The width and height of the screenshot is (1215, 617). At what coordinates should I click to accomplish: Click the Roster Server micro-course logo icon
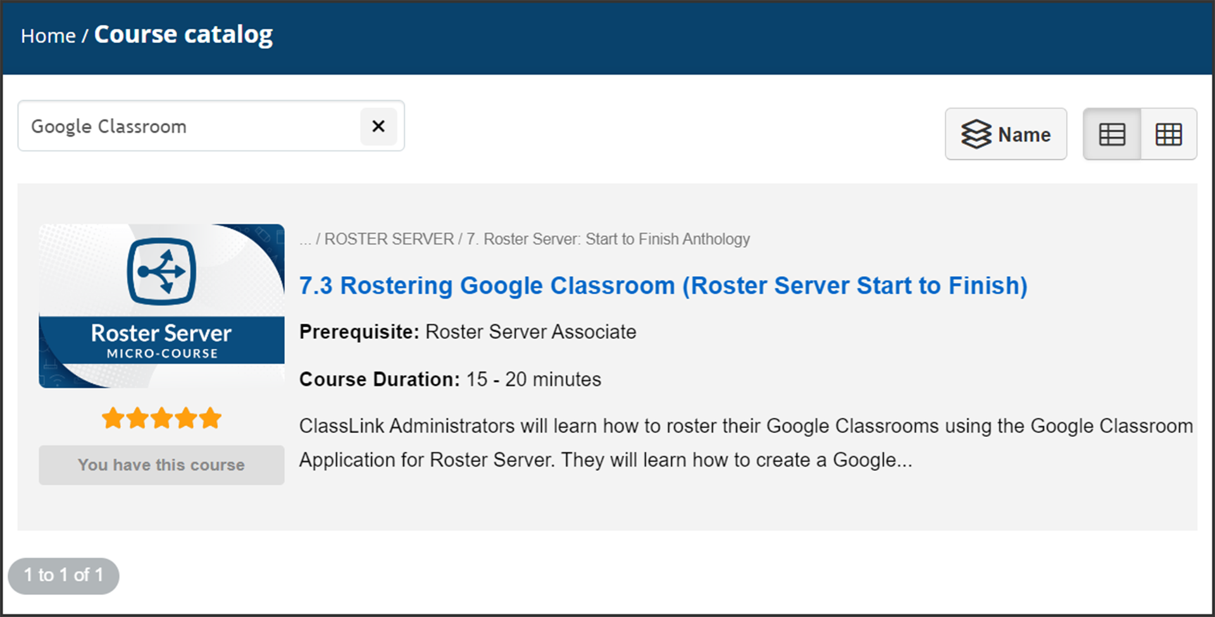coord(161,272)
